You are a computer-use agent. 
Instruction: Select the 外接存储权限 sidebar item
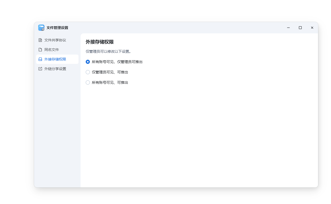pyautogui.click(x=57, y=59)
